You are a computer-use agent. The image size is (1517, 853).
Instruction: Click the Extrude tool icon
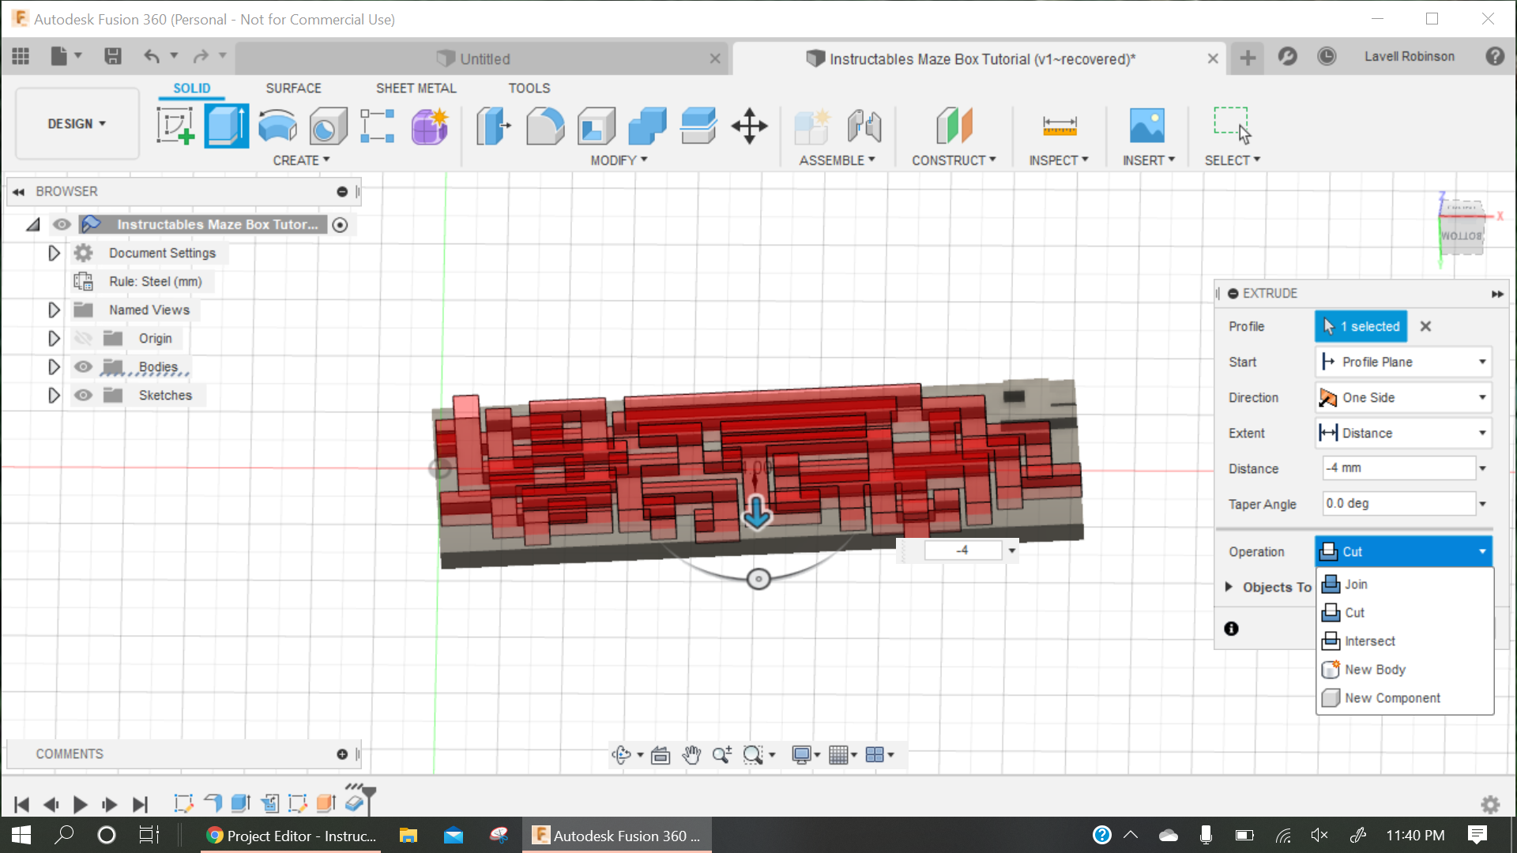[x=226, y=126]
